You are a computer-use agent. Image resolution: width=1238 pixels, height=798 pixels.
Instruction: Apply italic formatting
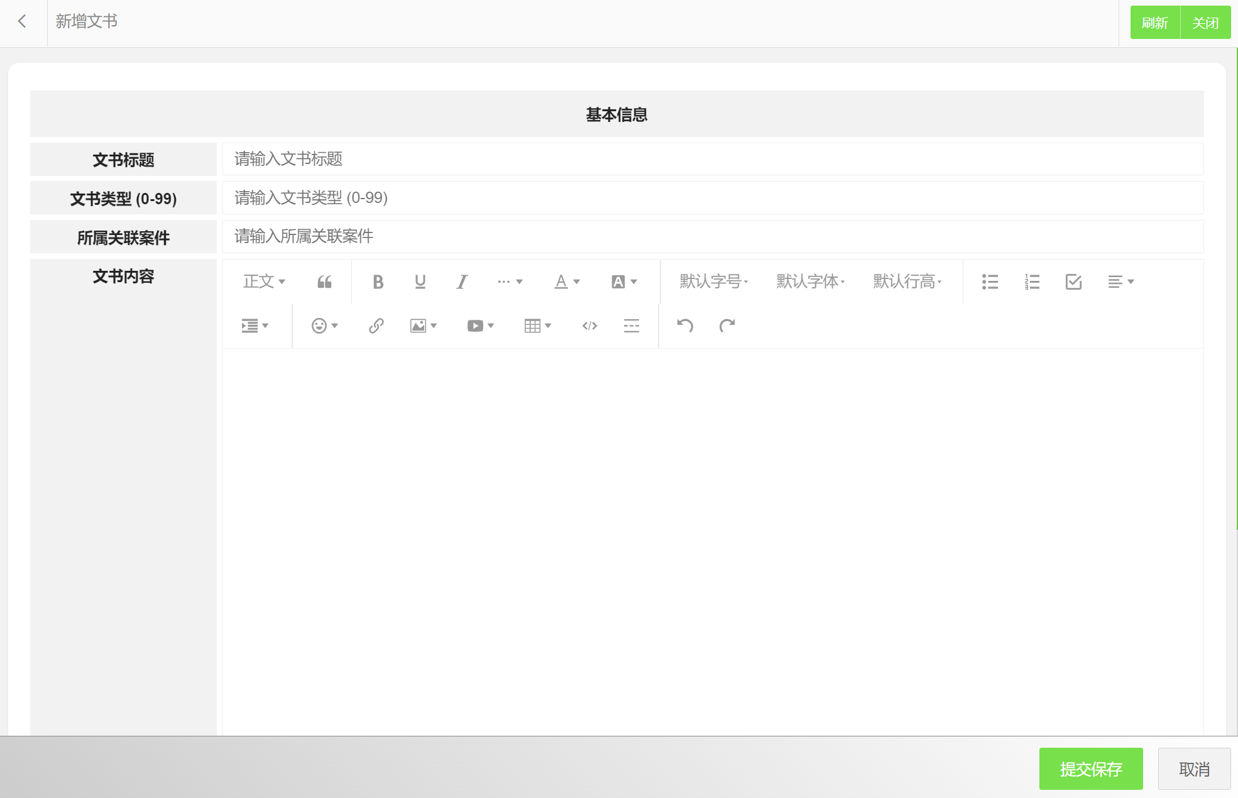pyautogui.click(x=462, y=281)
